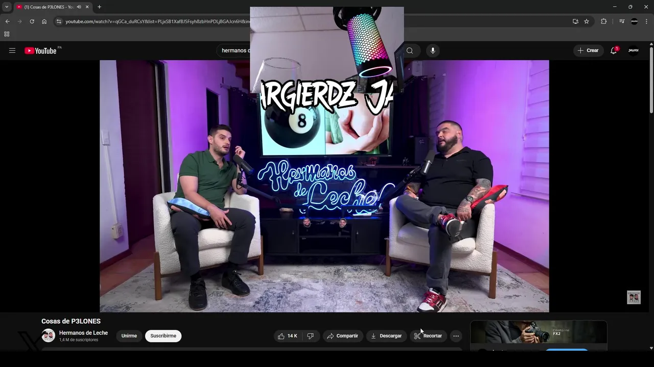Open the apps grid in bookmarks bar

tap(7, 34)
